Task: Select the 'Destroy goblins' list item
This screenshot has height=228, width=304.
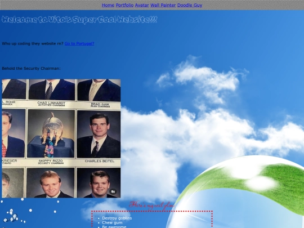Action: (x=117, y=218)
